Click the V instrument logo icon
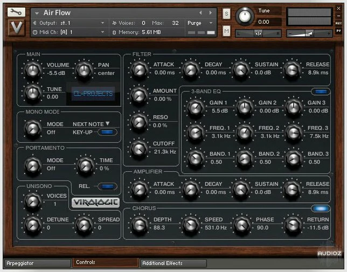The height and width of the screenshot is (272, 347). (17, 27)
